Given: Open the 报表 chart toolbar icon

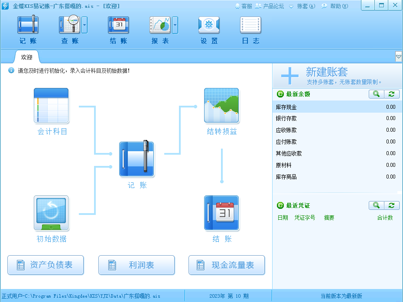Looking at the screenshot, I should pyautogui.click(x=160, y=25).
